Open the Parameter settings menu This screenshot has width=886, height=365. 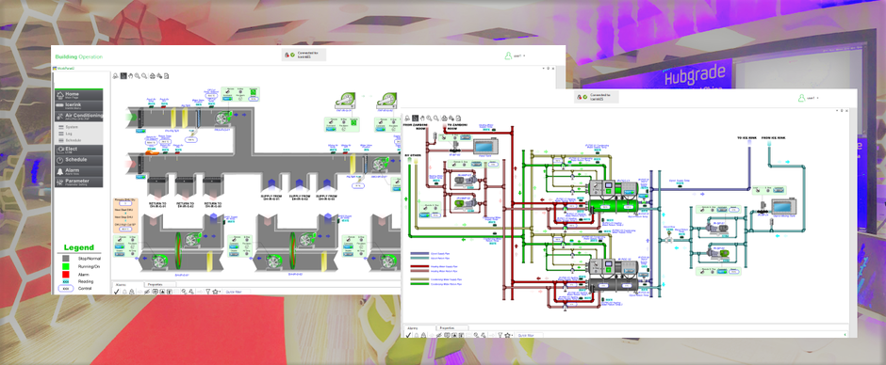click(x=78, y=182)
